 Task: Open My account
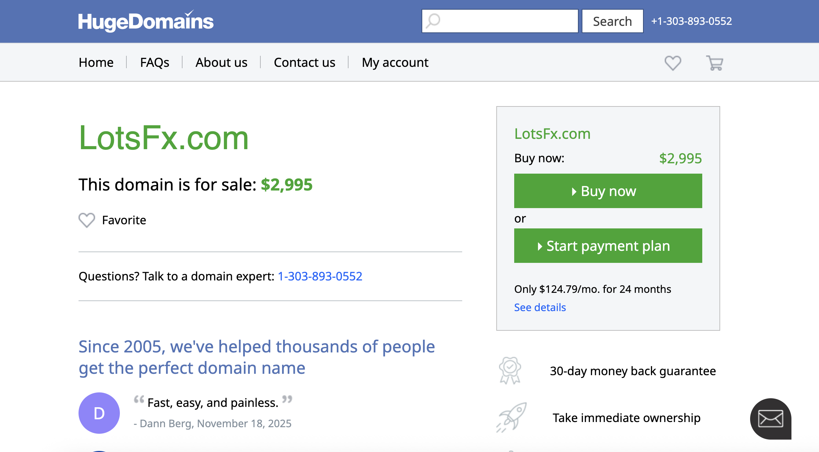point(395,62)
